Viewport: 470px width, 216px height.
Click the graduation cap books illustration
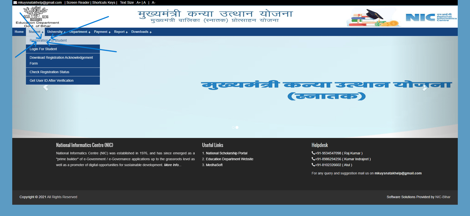point(373,18)
